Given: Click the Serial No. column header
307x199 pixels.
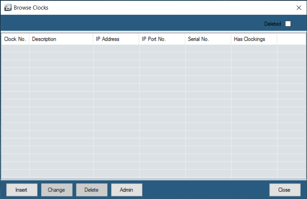Looking at the screenshot, I should (208, 39).
